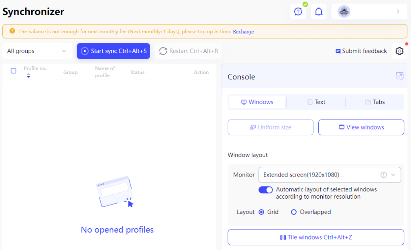Click the Restart Ctrl+Alt+R button

[188, 51]
